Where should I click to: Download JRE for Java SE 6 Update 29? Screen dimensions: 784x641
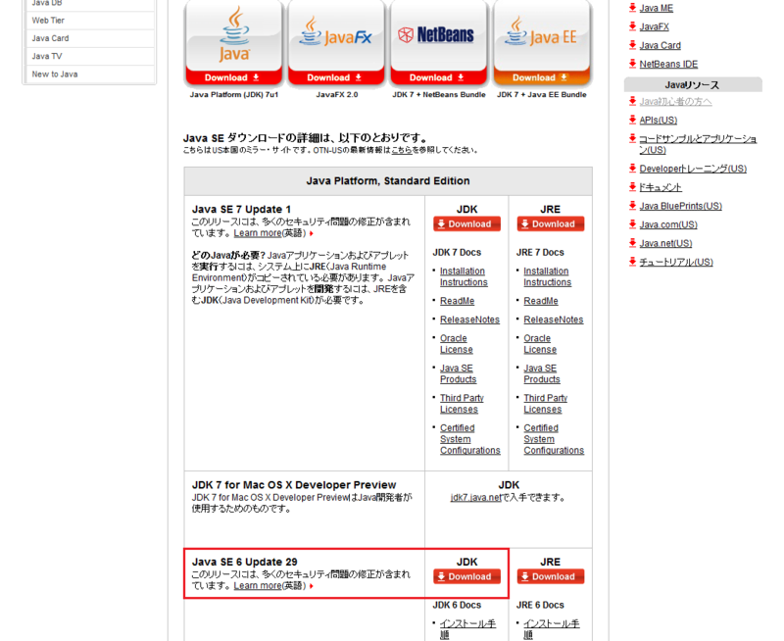pos(550,576)
